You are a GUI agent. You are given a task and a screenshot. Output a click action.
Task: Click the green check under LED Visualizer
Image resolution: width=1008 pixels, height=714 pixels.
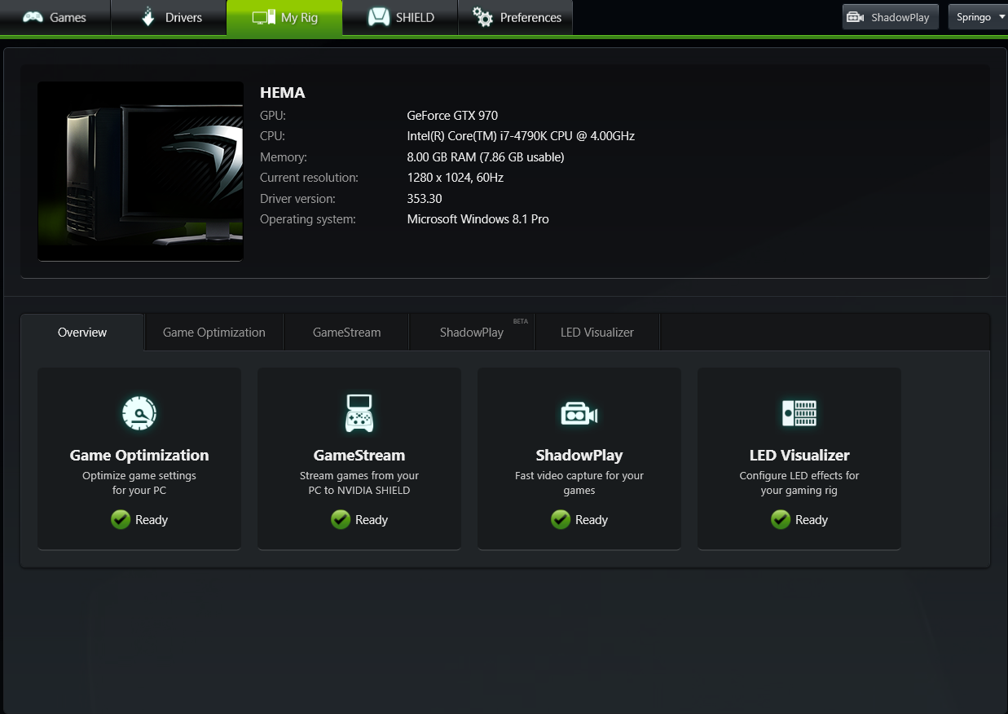781,519
